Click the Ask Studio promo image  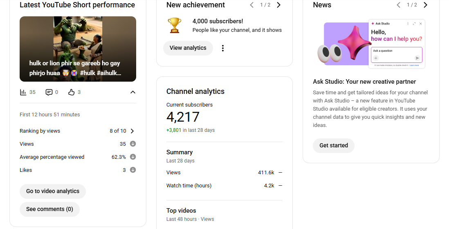tap(371, 44)
